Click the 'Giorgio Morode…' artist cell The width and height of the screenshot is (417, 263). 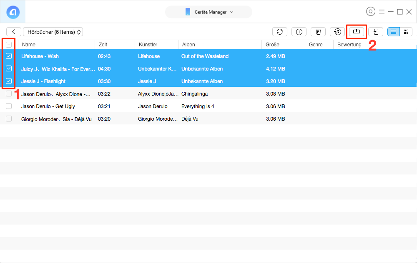pyautogui.click(x=158, y=119)
